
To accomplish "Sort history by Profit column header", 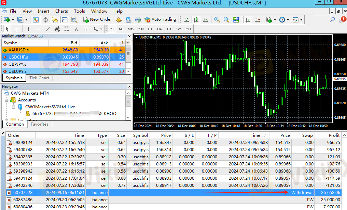I will pyautogui.click(x=328, y=135).
